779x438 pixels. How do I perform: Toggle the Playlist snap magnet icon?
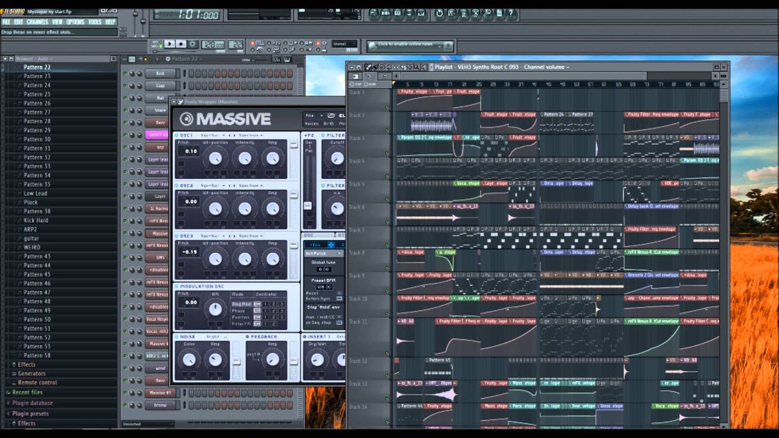pos(358,67)
